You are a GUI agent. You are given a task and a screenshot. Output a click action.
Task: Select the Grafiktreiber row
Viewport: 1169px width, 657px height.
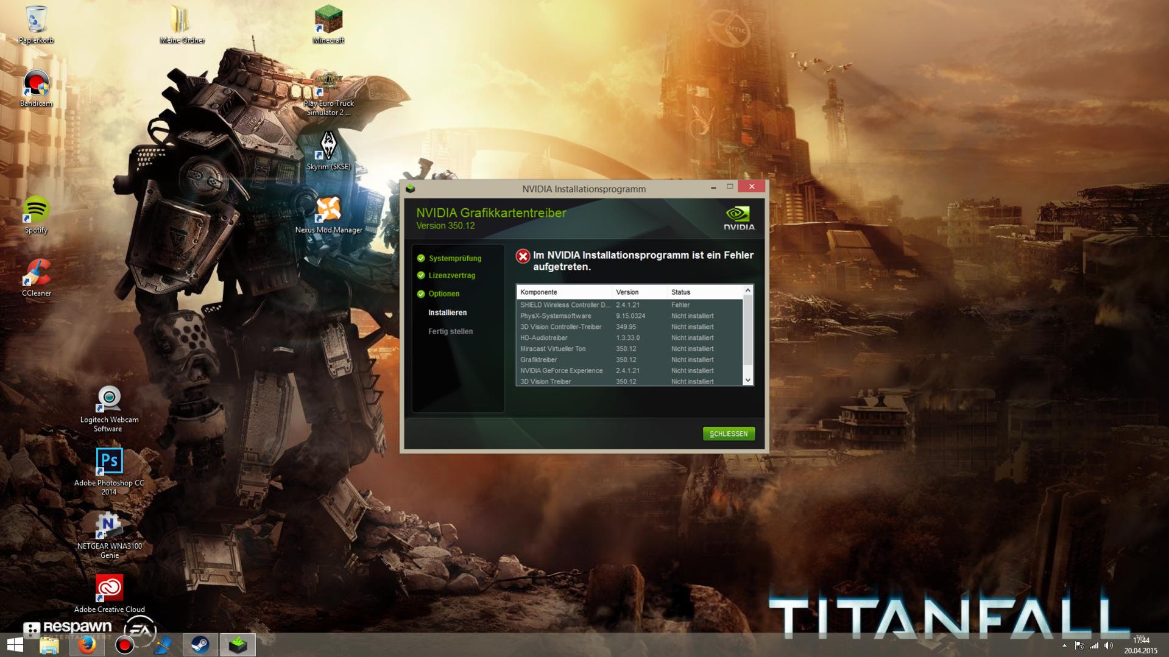pos(629,360)
